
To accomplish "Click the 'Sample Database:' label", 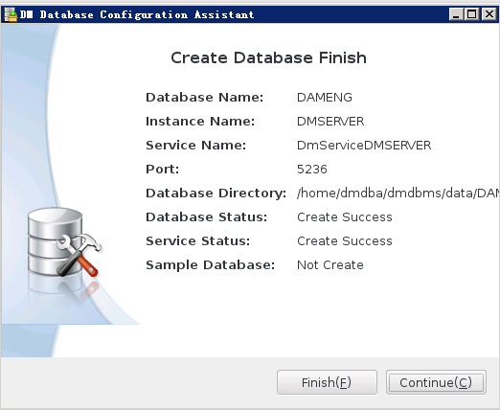I will coord(211,265).
